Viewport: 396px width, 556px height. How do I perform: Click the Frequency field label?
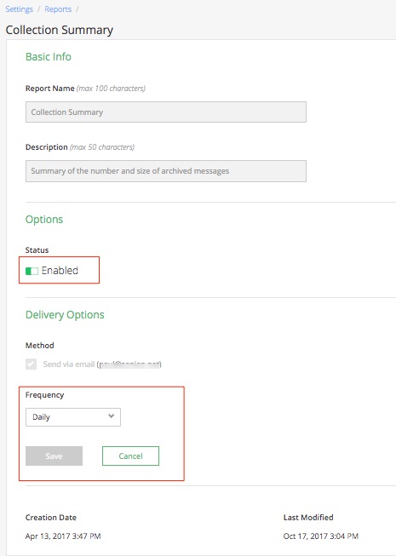coord(44,395)
